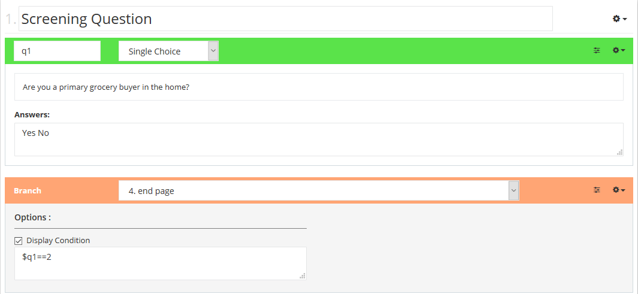Click the grocery buyer question text field

[319, 87]
